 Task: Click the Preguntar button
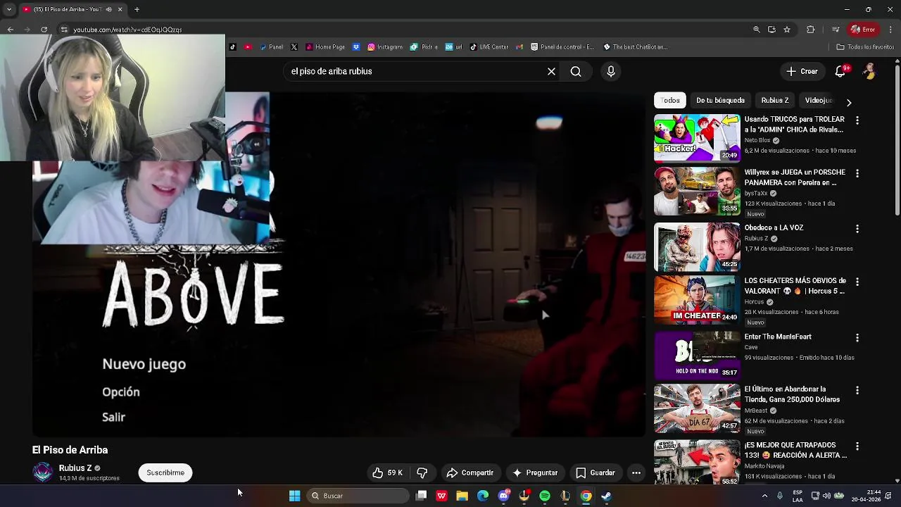pos(535,472)
